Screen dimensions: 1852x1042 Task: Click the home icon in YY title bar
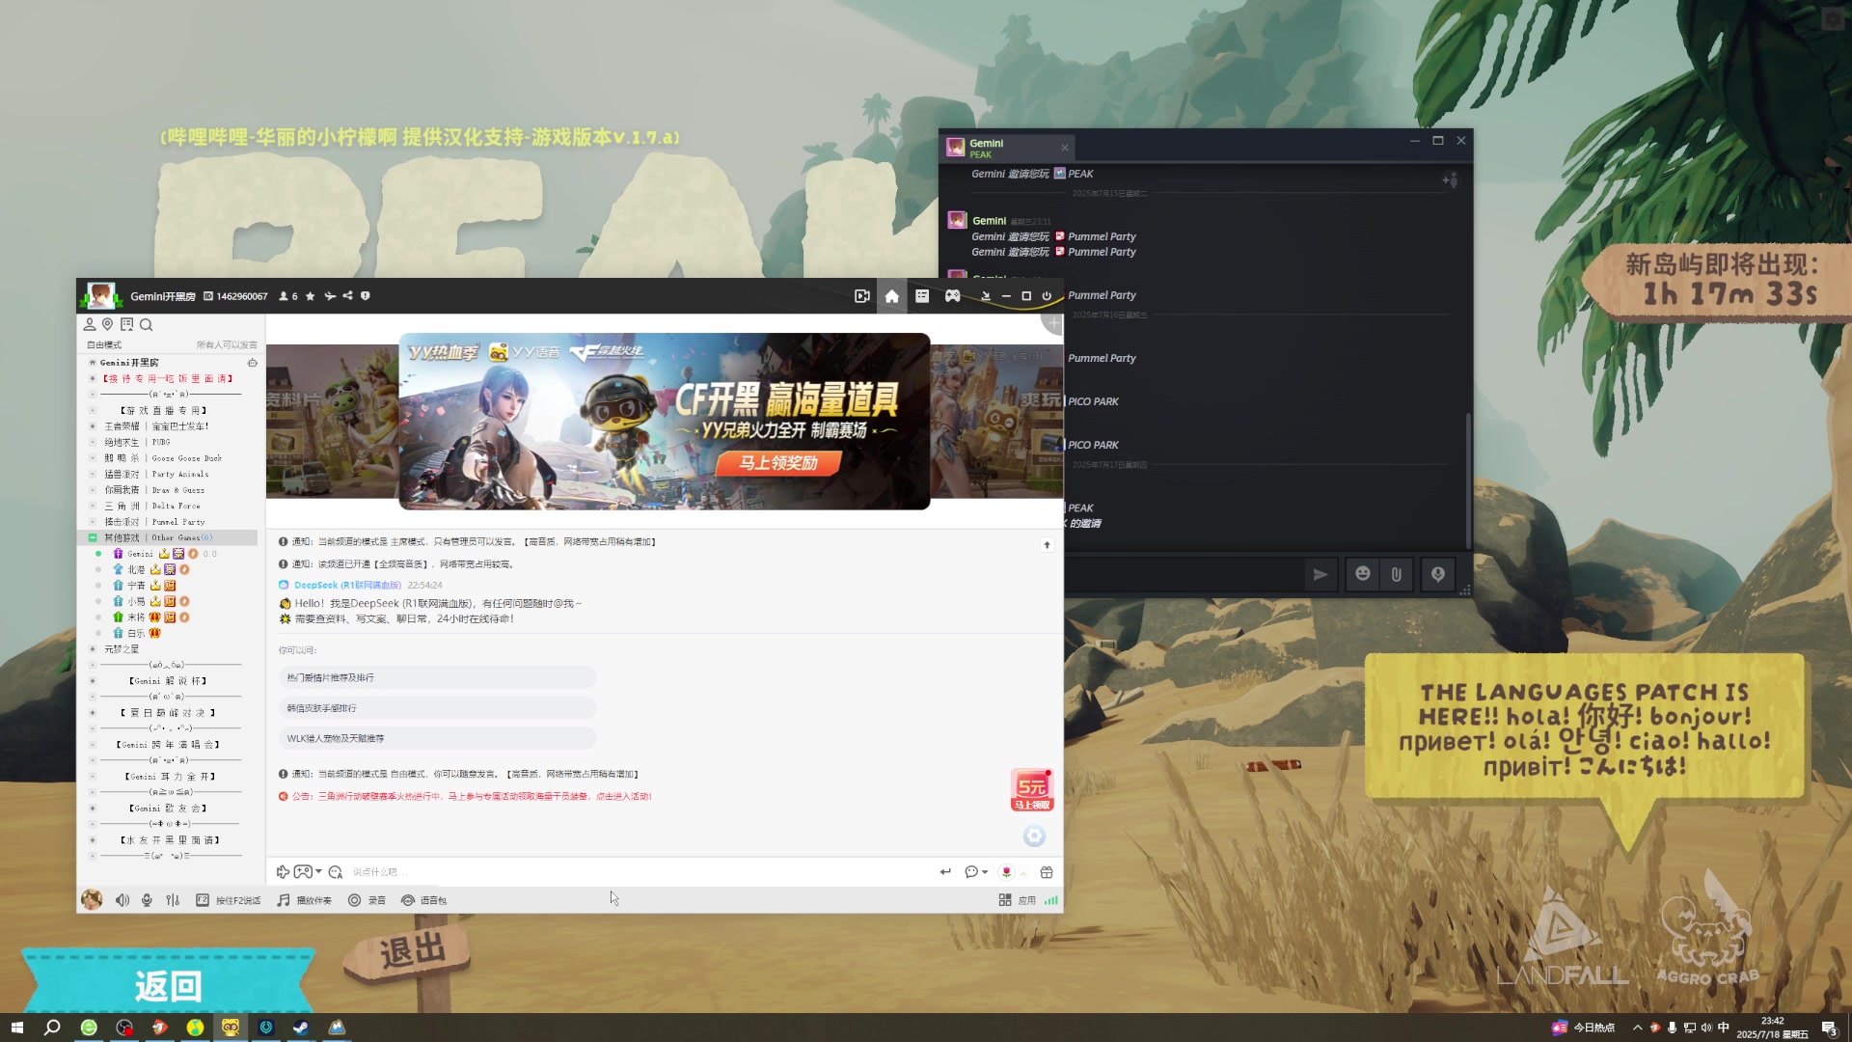891,296
